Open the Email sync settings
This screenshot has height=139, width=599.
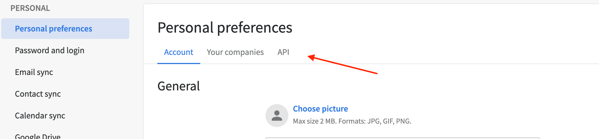pyautogui.click(x=34, y=72)
